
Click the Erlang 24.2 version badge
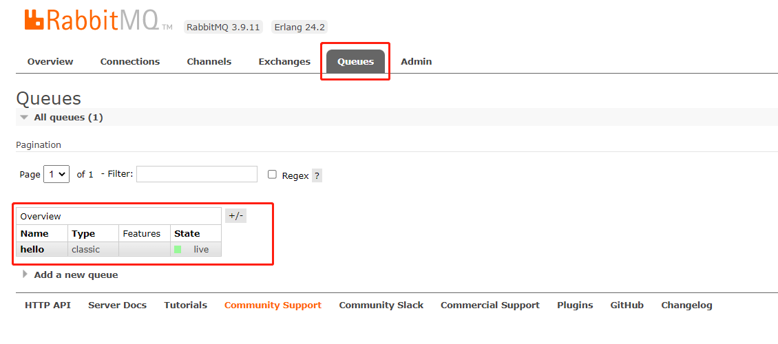click(x=299, y=28)
